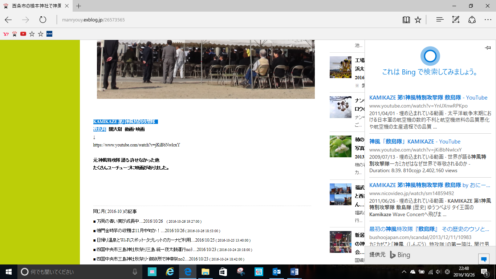Screen dimensions: 496x279
Task: Click the Bing logo at Cortana pane bottom
Action: [400, 255]
